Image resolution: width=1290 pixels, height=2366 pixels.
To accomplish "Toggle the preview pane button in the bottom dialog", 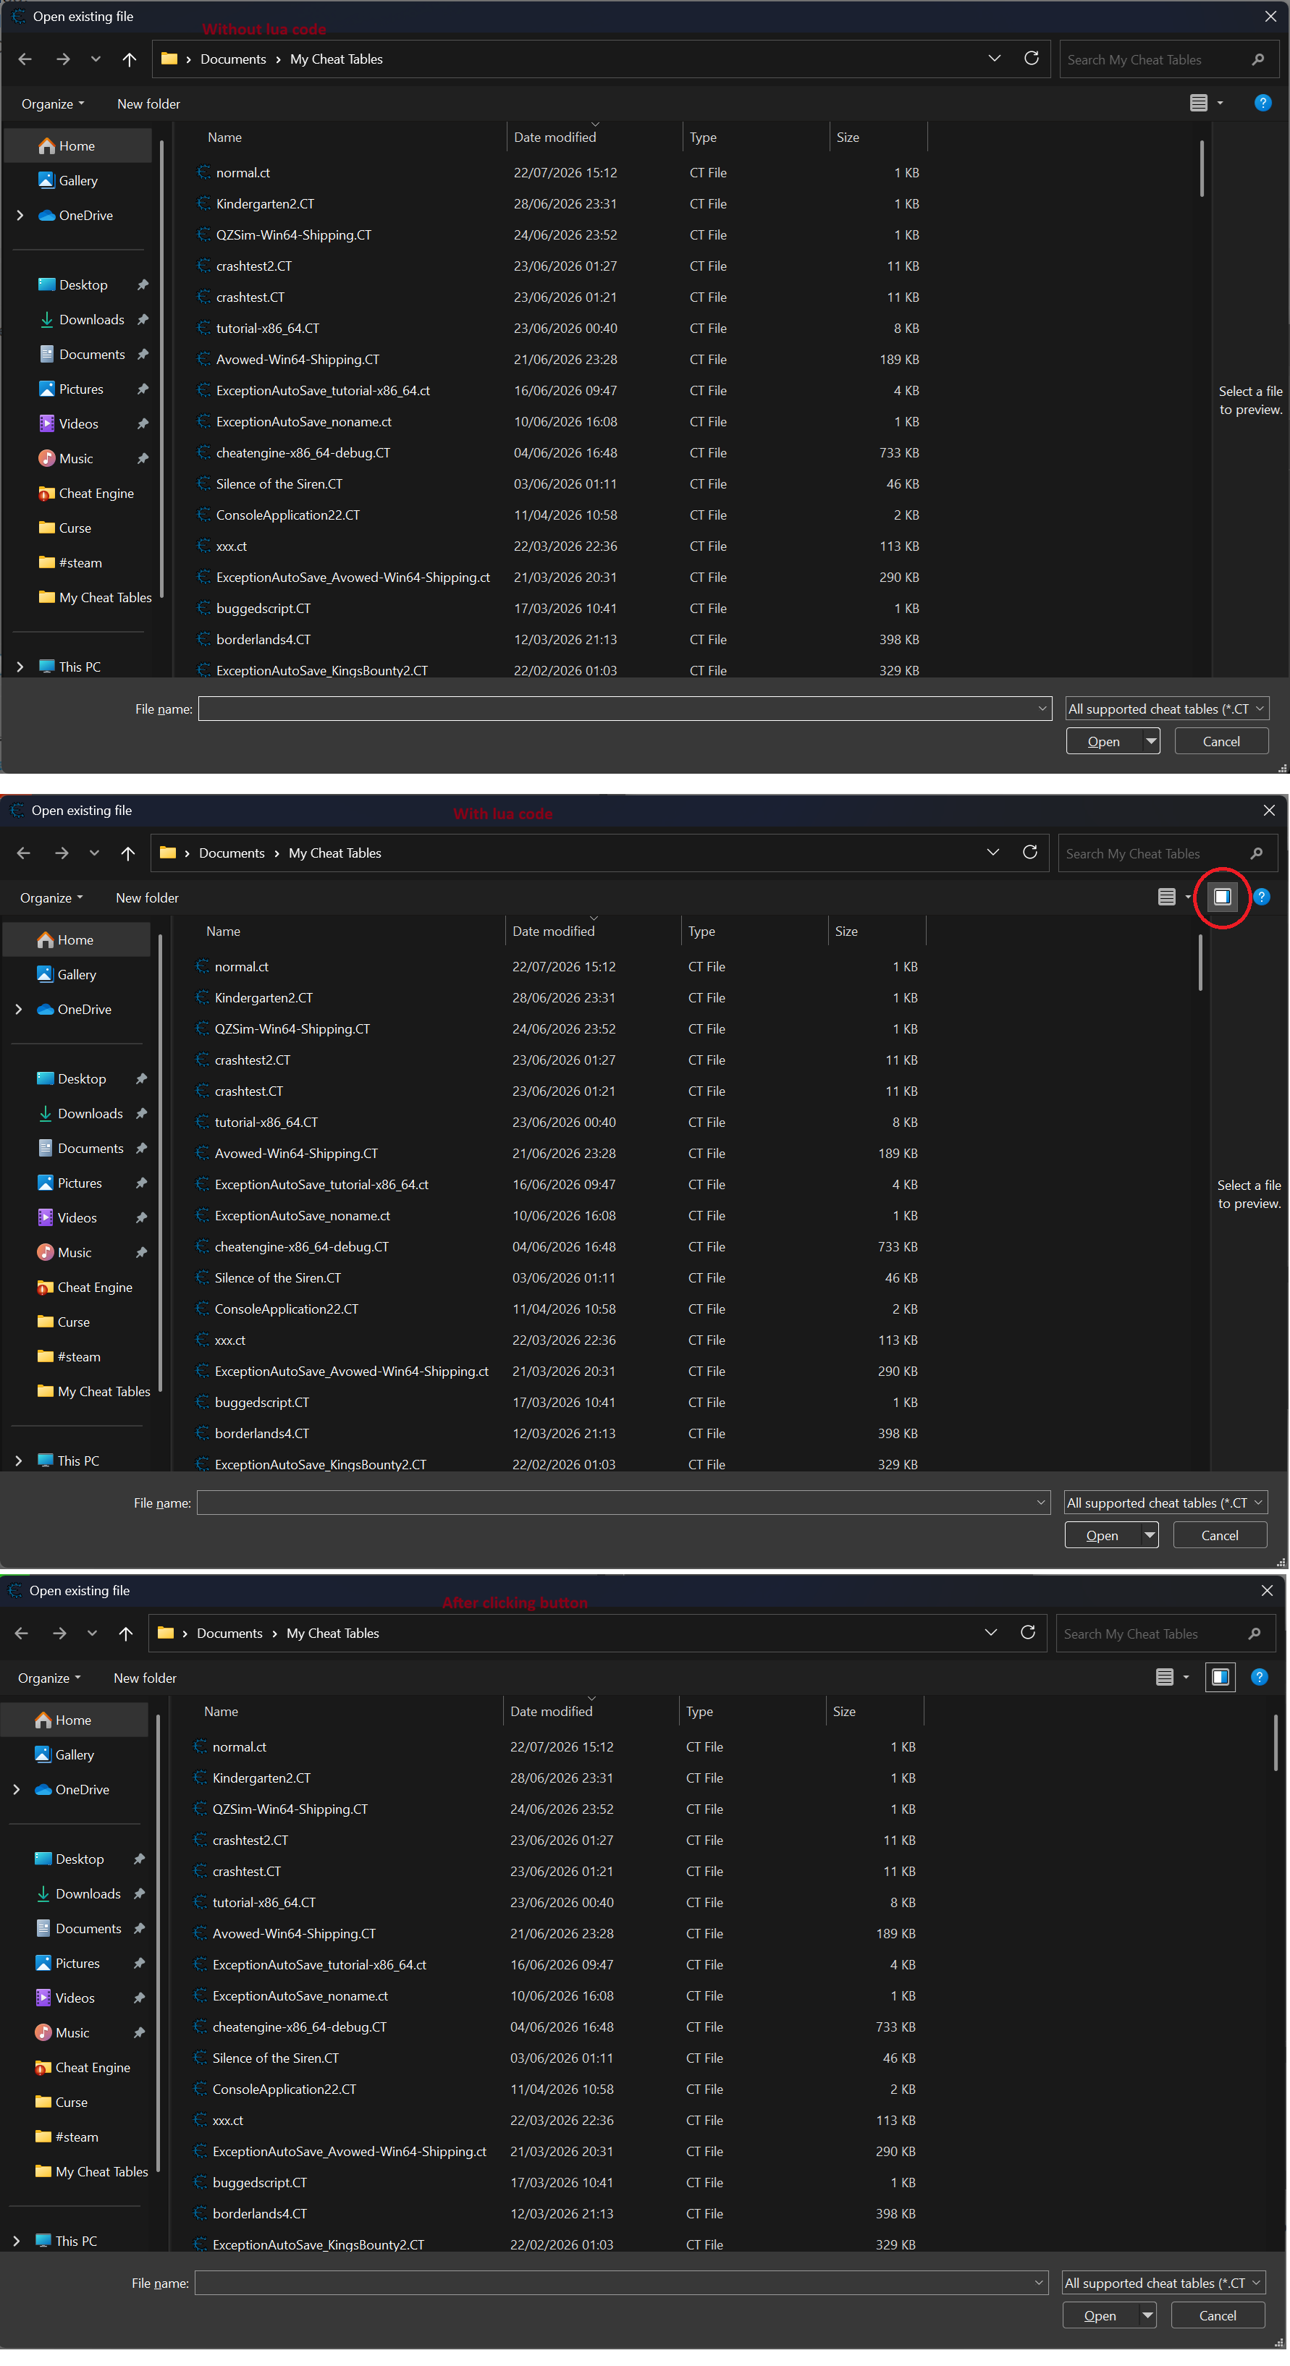I will (x=1221, y=1677).
